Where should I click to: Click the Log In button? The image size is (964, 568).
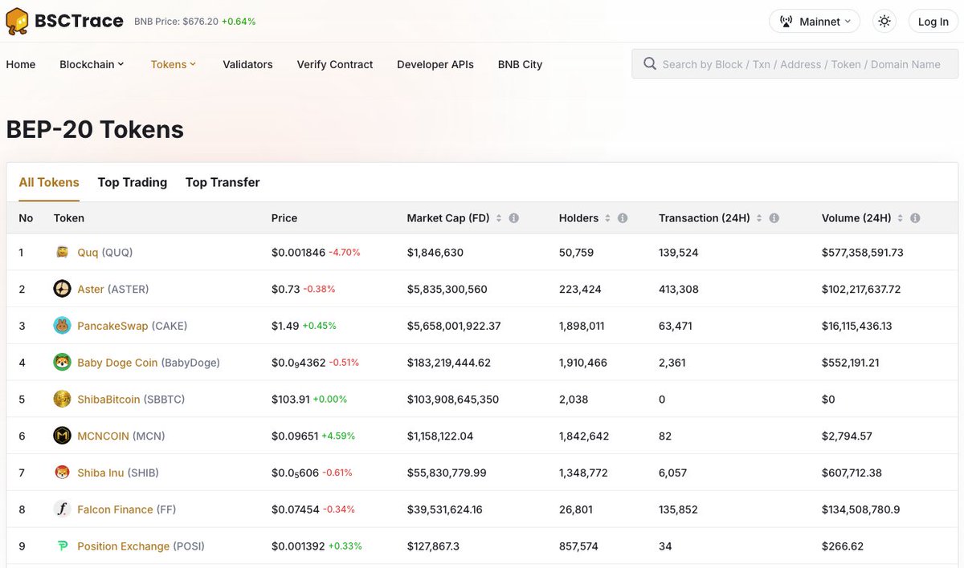coord(933,22)
